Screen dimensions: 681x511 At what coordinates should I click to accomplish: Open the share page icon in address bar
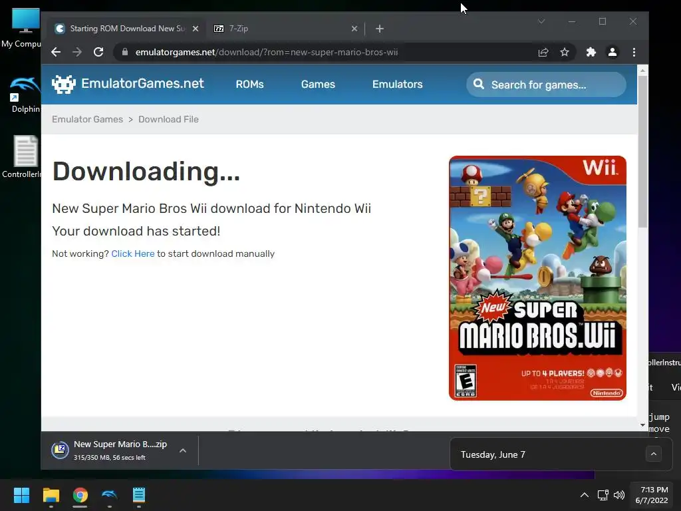(x=543, y=52)
